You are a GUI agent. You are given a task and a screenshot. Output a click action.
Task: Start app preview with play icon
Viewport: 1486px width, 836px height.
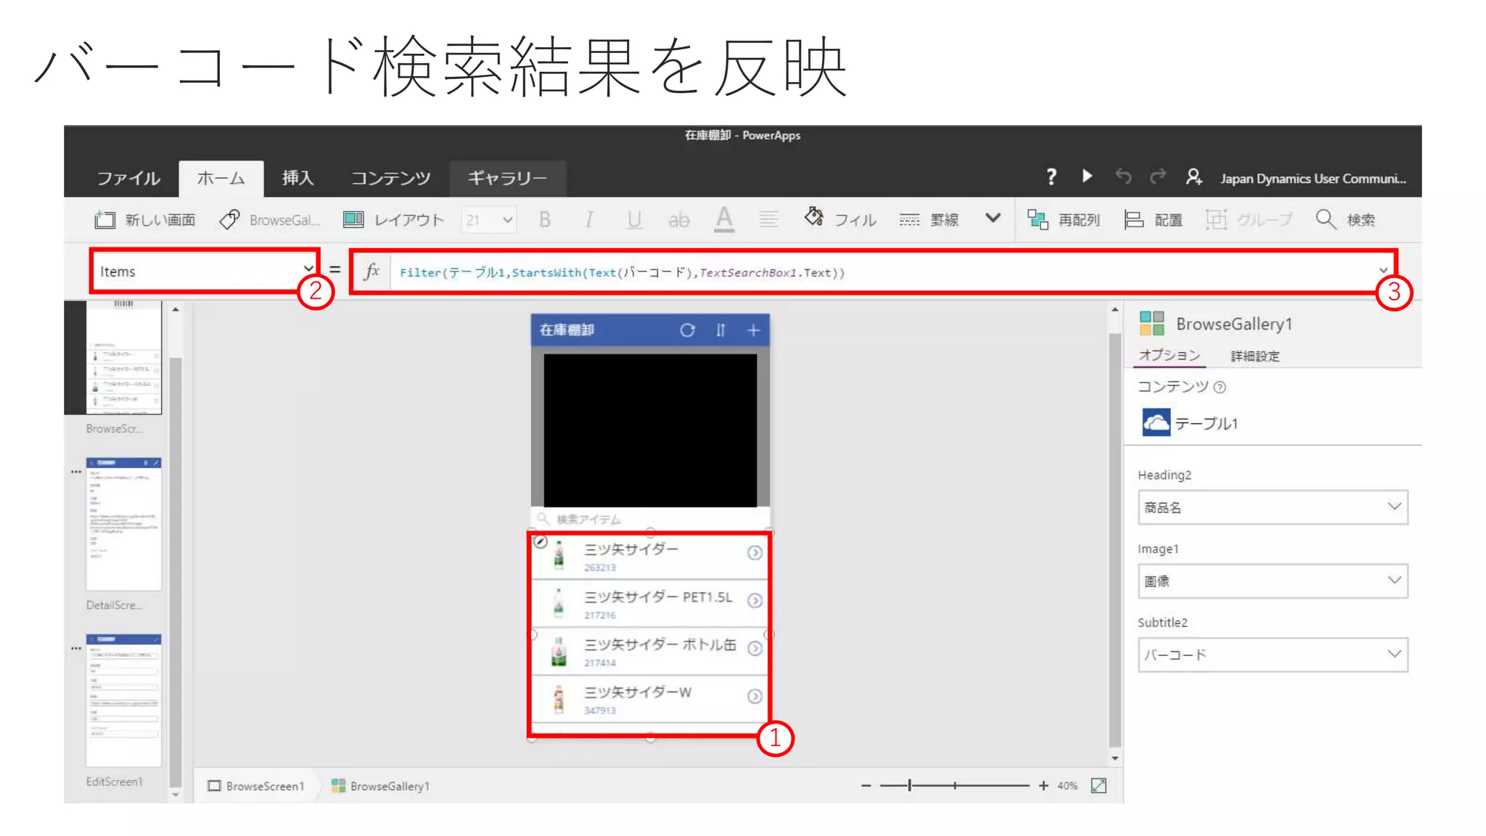(x=1087, y=176)
